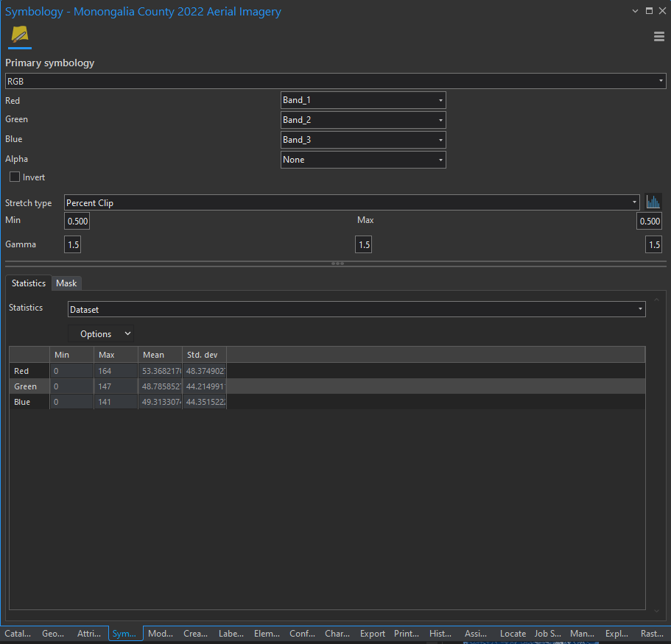Viewport: 671px width, 644px height.
Task: Open the Stretch type Percent Clip dropdown
Action: coord(351,203)
